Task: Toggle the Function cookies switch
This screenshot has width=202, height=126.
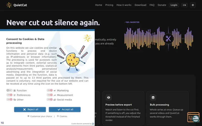Action: [x=9, y=90]
